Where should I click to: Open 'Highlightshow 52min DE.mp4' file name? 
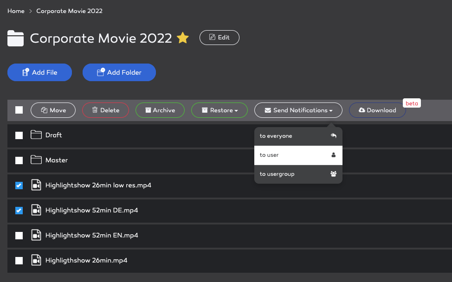[x=92, y=210]
